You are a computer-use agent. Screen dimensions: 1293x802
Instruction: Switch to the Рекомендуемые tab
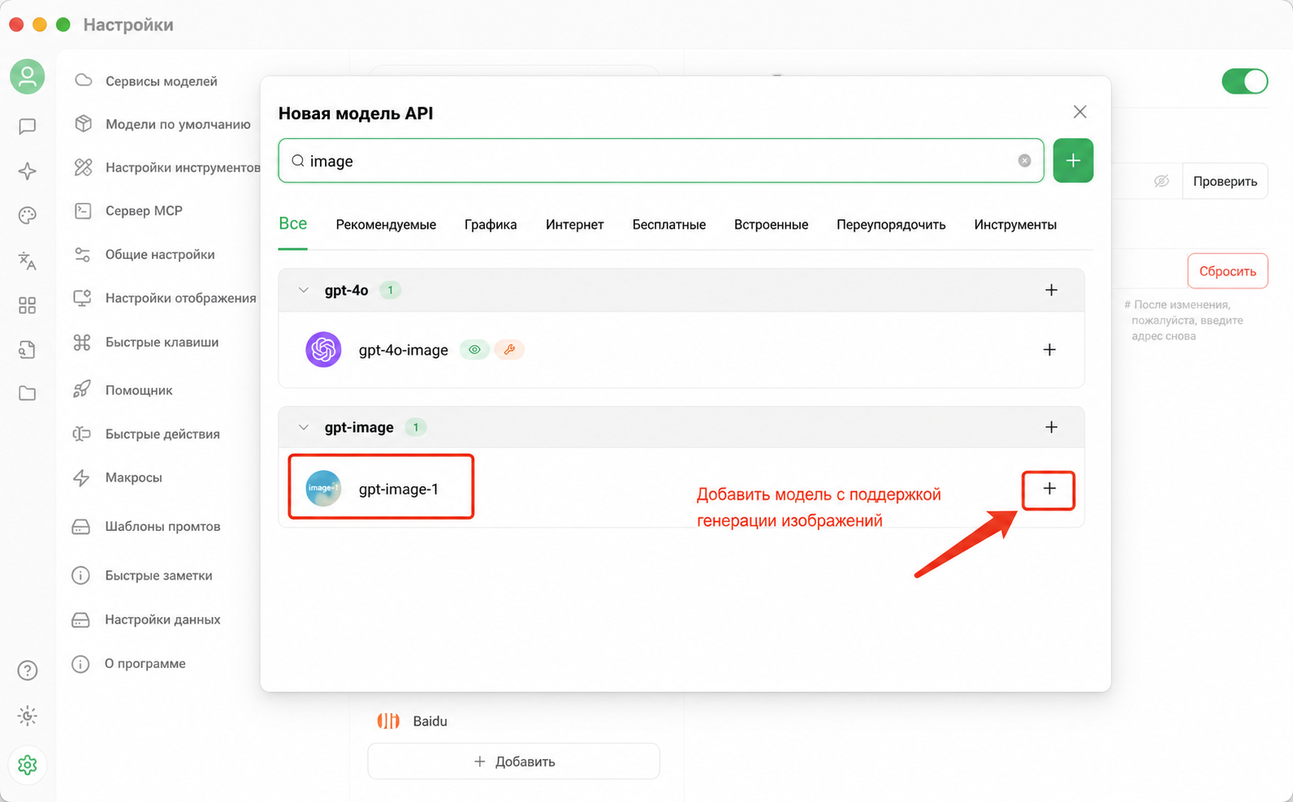(x=386, y=225)
